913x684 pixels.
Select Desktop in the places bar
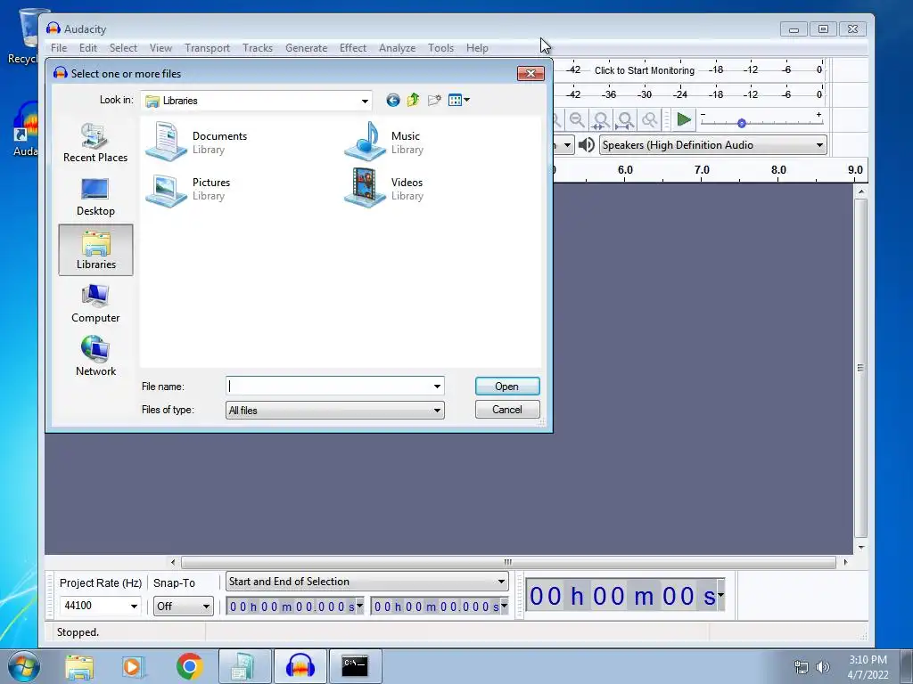coord(95,197)
